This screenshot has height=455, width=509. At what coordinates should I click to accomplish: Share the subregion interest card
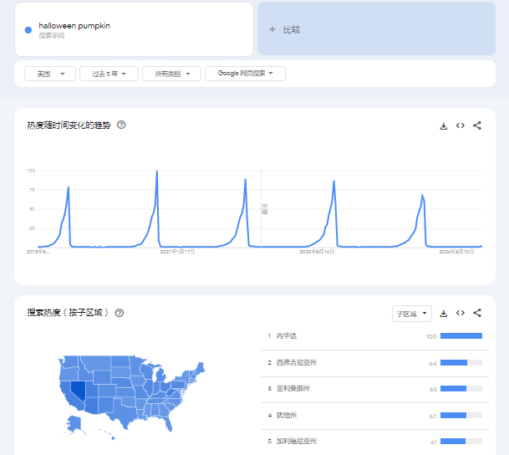click(x=477, y=313)
